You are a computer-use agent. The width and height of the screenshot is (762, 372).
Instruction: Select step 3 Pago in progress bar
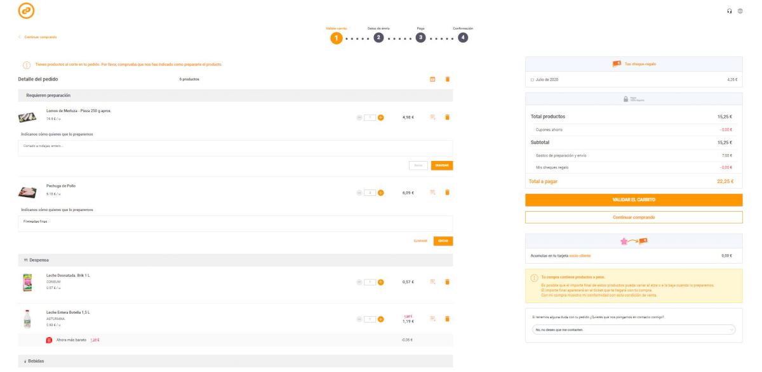pyautogui.click(x=420, y=37)
